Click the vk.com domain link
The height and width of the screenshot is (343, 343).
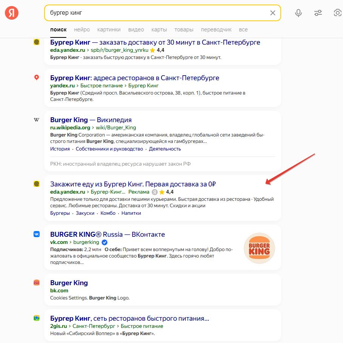[59, 242]
